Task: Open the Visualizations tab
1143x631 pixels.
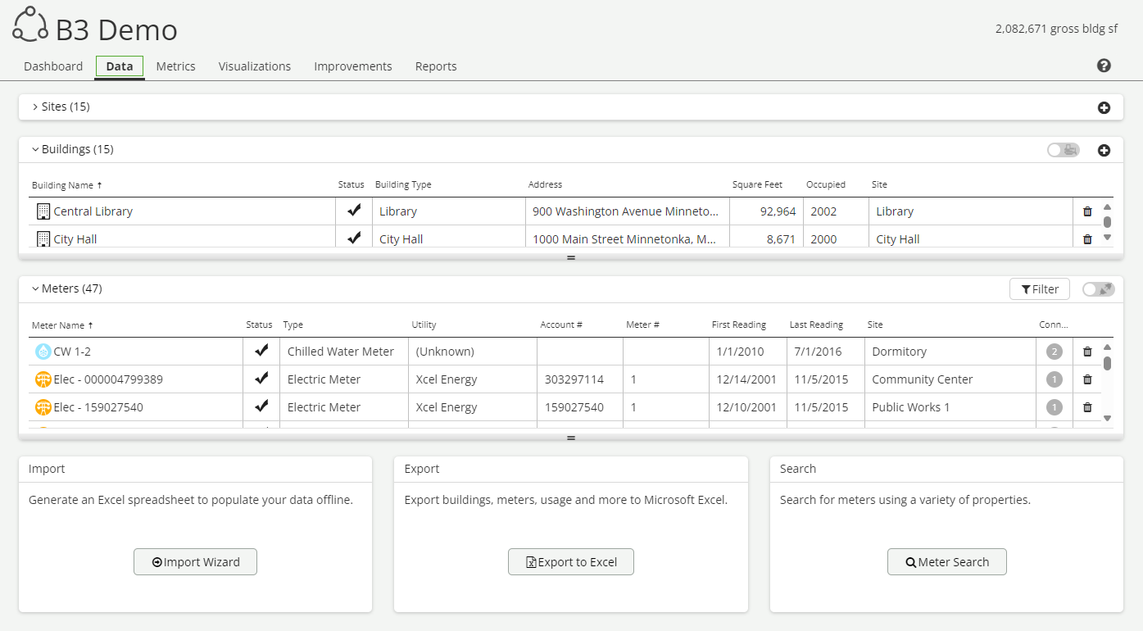Action: click(254, 66)
